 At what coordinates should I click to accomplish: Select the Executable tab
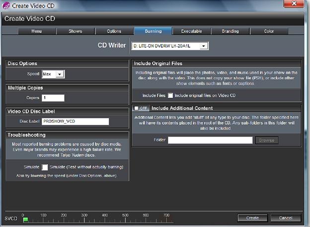point(191,31)
